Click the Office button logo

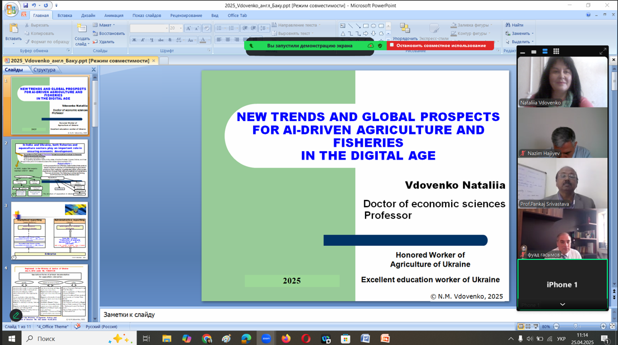(x=11, y=10)
